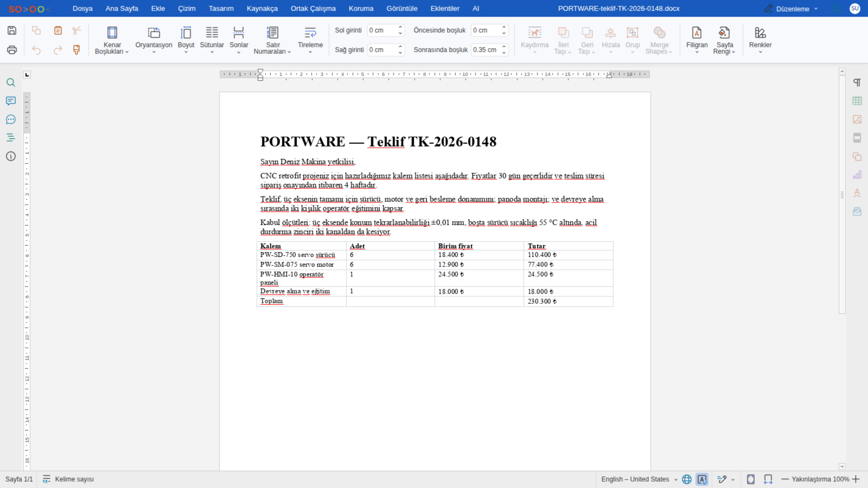Open the Chat bubble icon in sidebar
The height and width of the screenshot is (488, 868).
coord(11,119)
